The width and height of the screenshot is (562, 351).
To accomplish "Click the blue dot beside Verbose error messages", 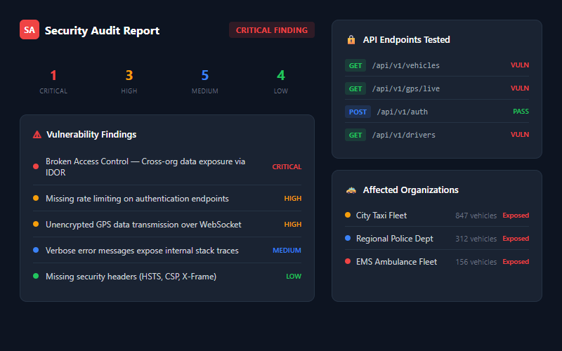I will click(36, 250).
